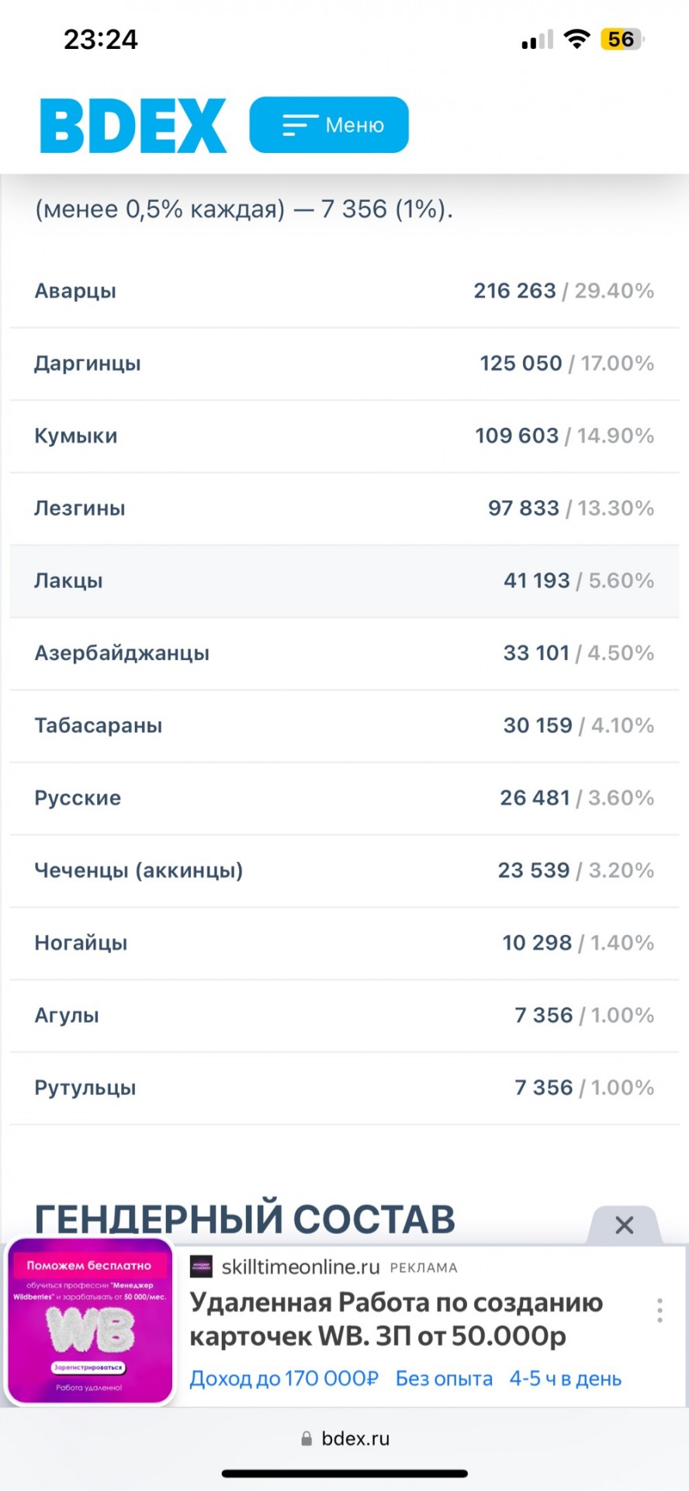Close the advertisement banner with X
Viewport: 689px width, 1491px height.
coord(625,1225)
